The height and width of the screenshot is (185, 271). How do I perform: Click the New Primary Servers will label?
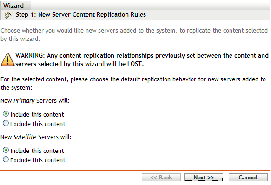pyautogui.click(x=35, y=101)
